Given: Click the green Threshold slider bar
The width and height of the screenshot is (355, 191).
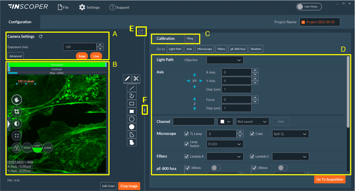Looking at the screenshot, I should coord(57,65).
